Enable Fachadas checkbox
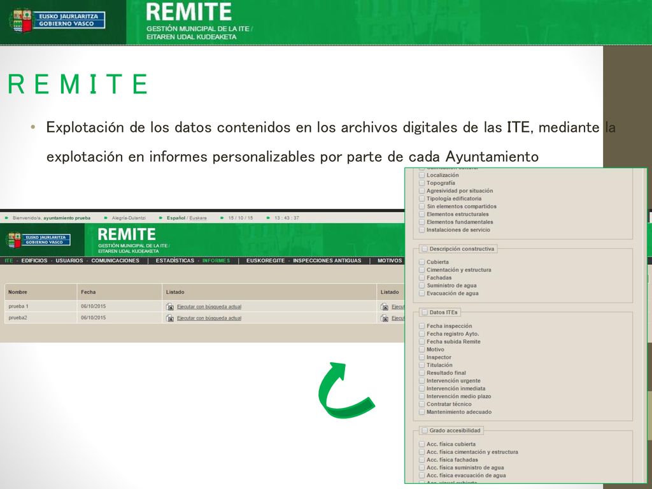This screenshot has width=652, height=489. (x=422, y=278)
